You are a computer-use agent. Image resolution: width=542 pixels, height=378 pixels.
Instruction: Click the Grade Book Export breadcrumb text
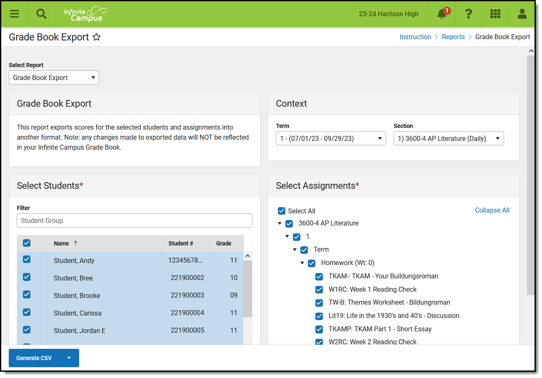[x=503, y=37]
